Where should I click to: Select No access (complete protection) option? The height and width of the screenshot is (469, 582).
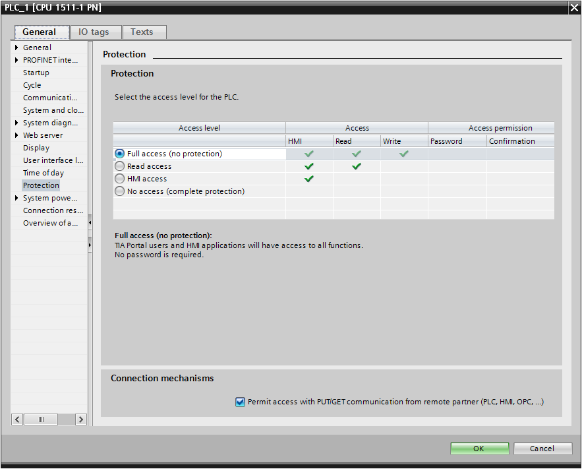tap(119, 191)
